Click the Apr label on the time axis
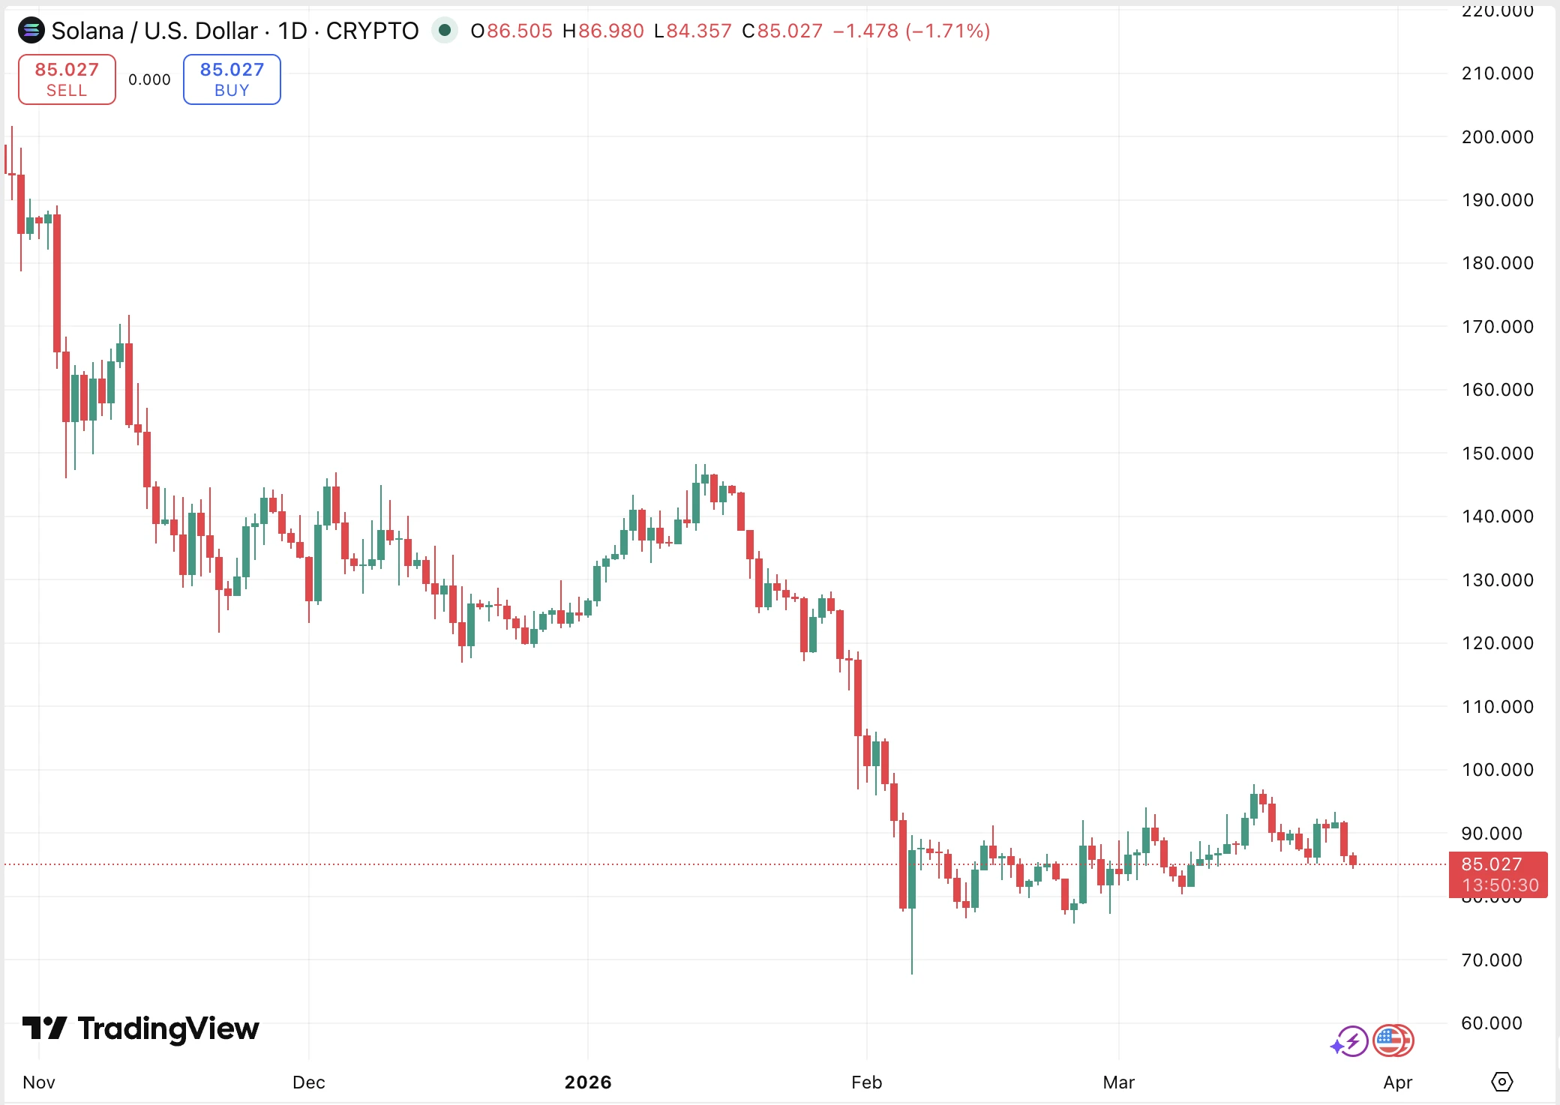1560x1105 pixels. point(1398,1083)
